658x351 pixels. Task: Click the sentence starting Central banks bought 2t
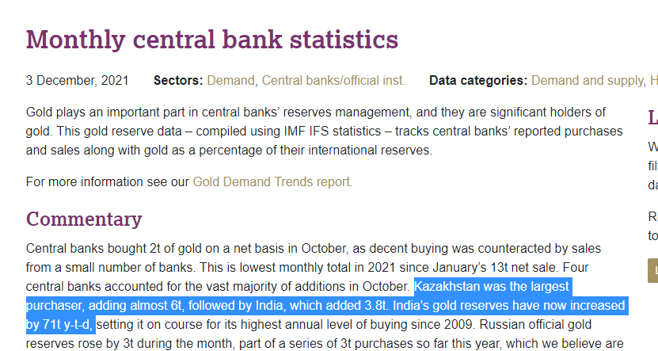(158, 248)
